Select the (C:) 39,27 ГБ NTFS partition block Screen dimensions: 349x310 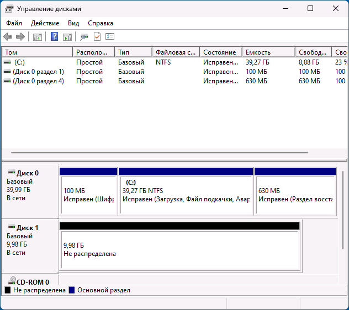[x=186, y=192]
